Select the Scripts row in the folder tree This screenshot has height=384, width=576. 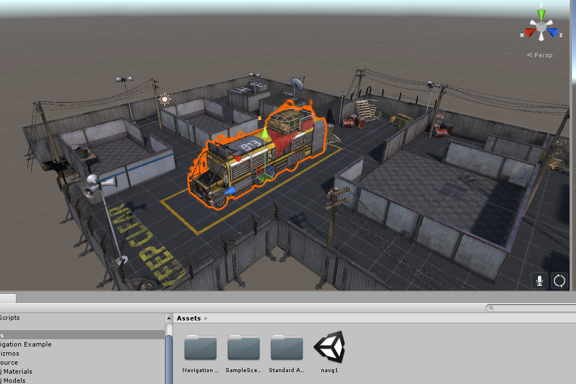click(82, 318)
